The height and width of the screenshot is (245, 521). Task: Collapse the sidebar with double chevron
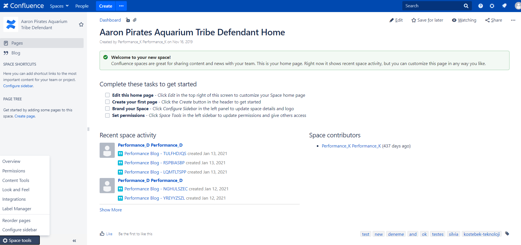74,241
